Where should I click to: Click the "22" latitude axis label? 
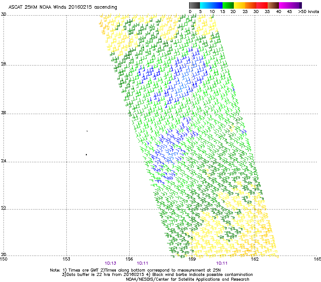(3, 208)
